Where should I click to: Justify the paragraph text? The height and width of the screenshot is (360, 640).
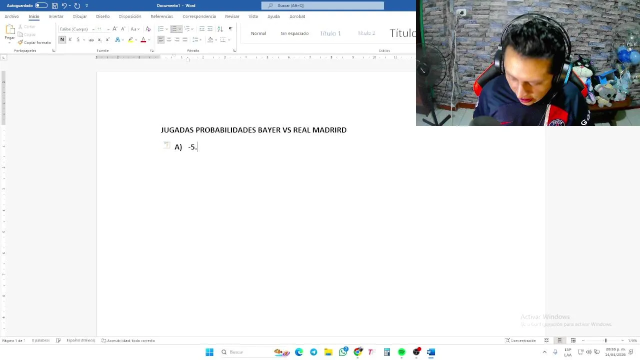click(x=185, y=39)
